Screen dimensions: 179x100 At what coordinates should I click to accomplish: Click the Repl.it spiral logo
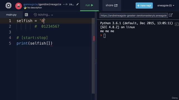(x=8, y=6)
